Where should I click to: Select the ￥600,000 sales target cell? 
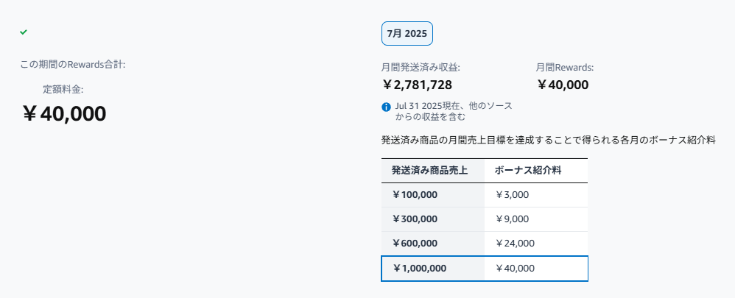click(433, 244)
